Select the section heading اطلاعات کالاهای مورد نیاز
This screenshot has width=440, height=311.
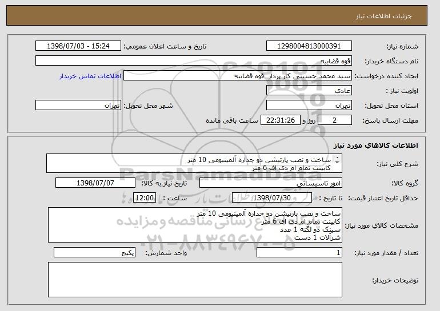pos(376,146)
